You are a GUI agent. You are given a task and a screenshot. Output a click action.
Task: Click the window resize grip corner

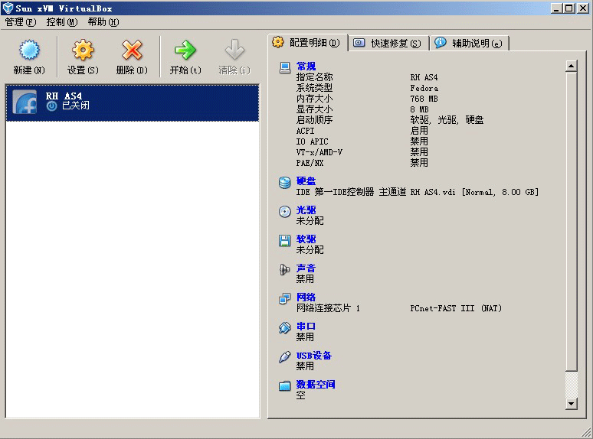(x=587, y=433)
